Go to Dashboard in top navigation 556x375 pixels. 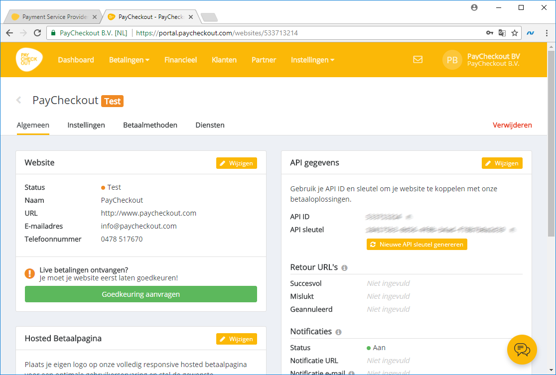tap(76, 60)
